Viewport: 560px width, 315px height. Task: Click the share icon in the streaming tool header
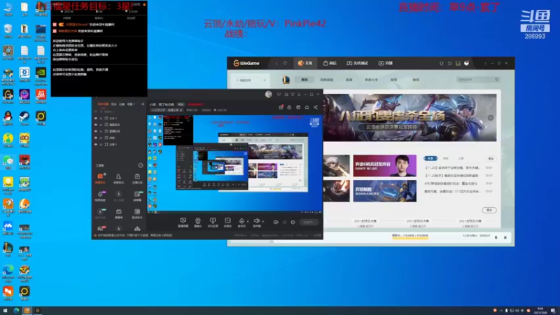(x=316, y=107)
